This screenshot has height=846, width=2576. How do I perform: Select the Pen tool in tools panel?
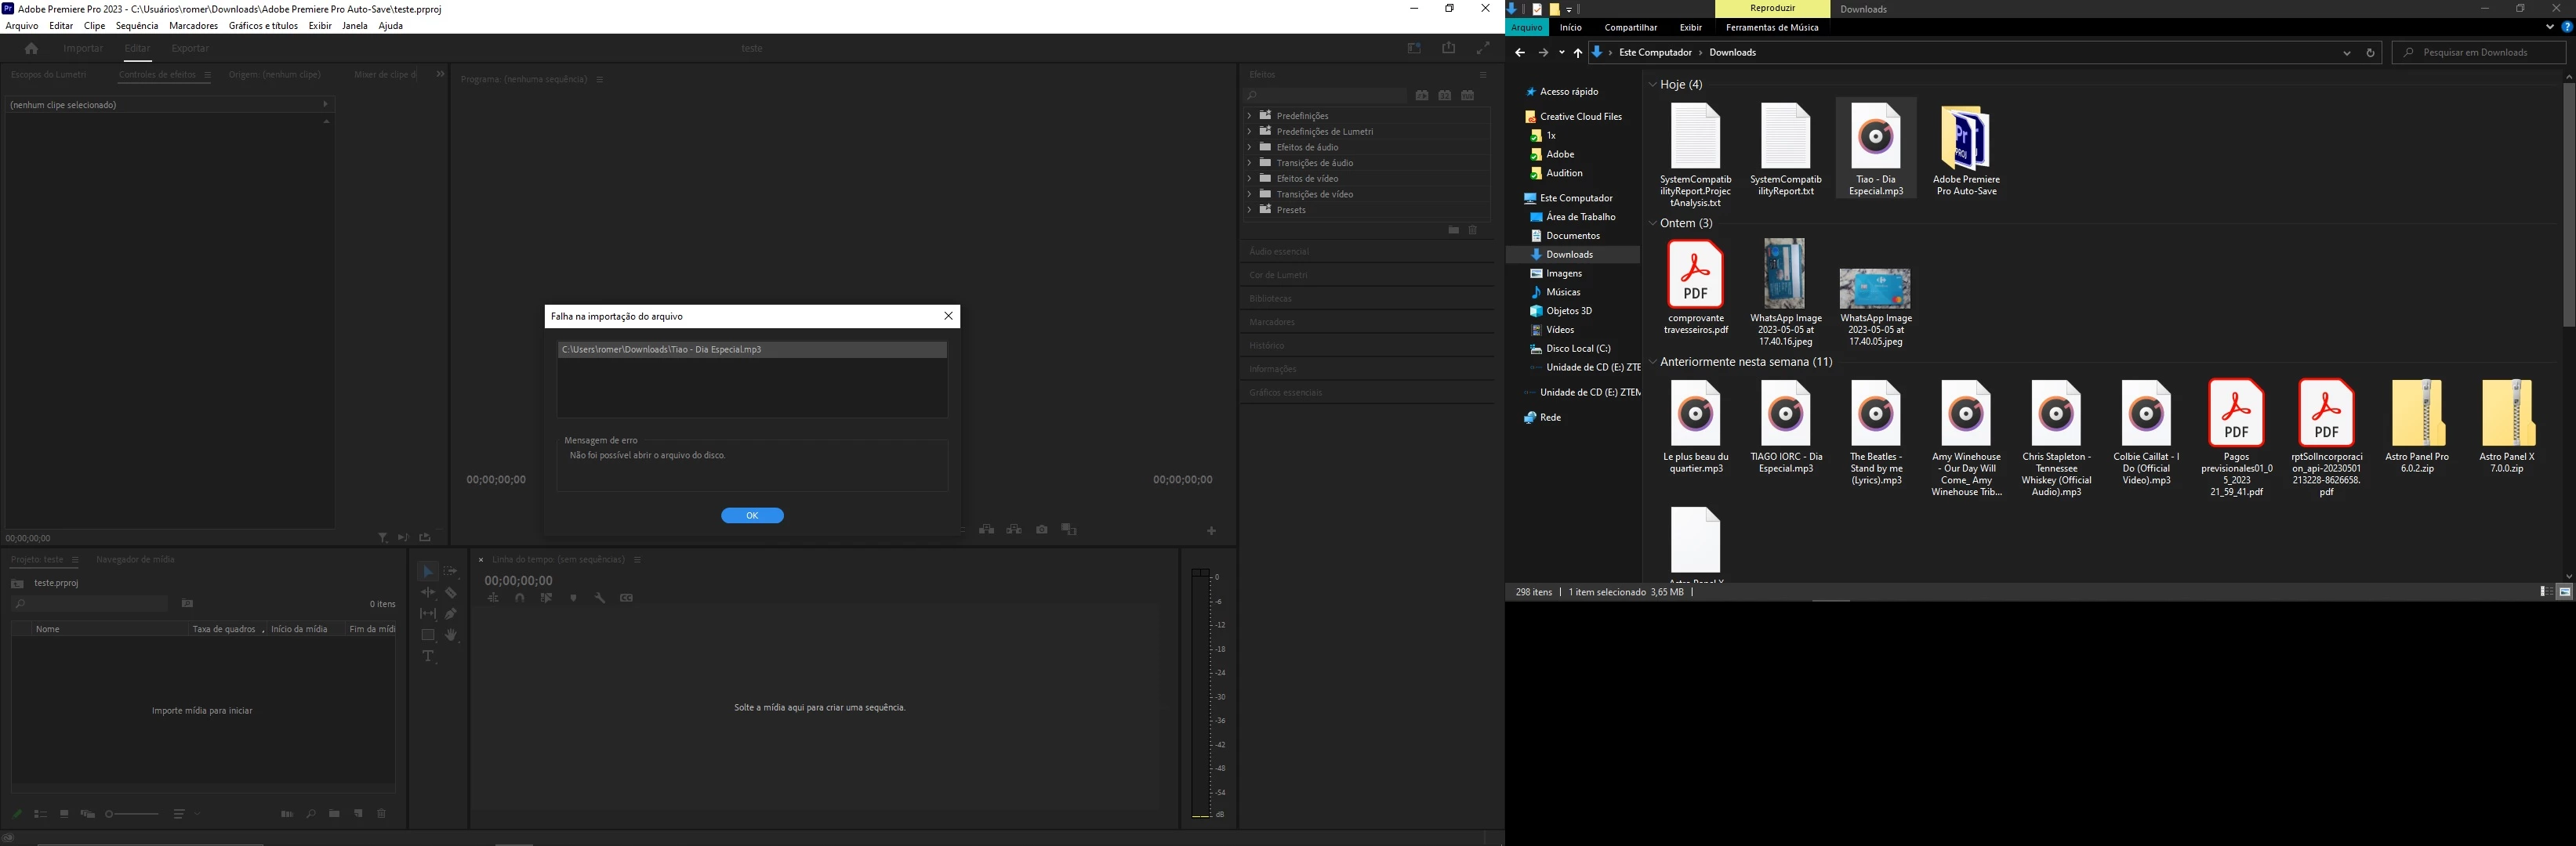451,613
